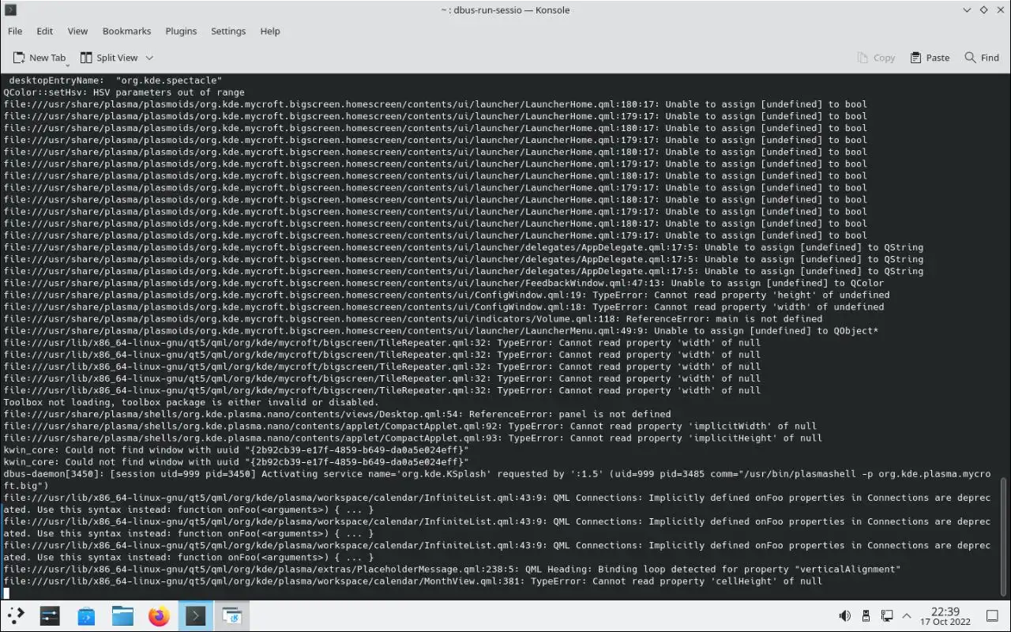Click the PlaceholderMessage.qml binding loop warning line
The width and height of the screenshot is (1011, 632).
point(452,569)
